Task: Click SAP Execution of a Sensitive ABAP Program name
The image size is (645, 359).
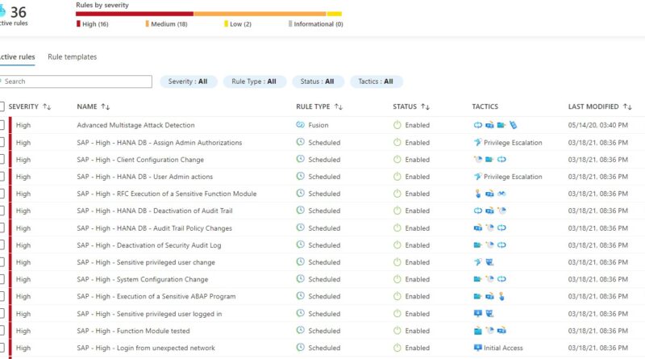Action: tap(156, 296)
